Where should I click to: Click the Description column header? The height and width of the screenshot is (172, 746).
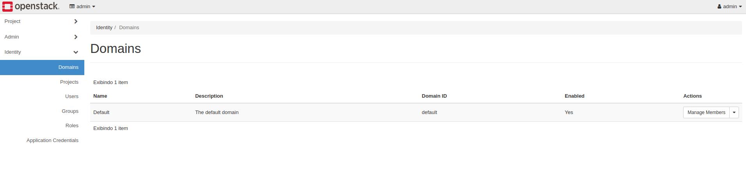point(209,96)
